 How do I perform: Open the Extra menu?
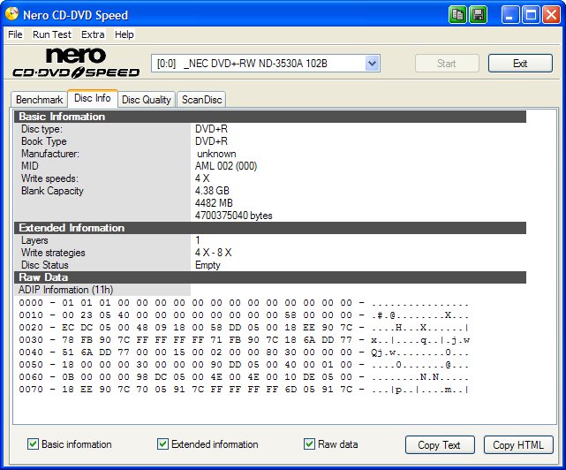click(x=93, y=34)
